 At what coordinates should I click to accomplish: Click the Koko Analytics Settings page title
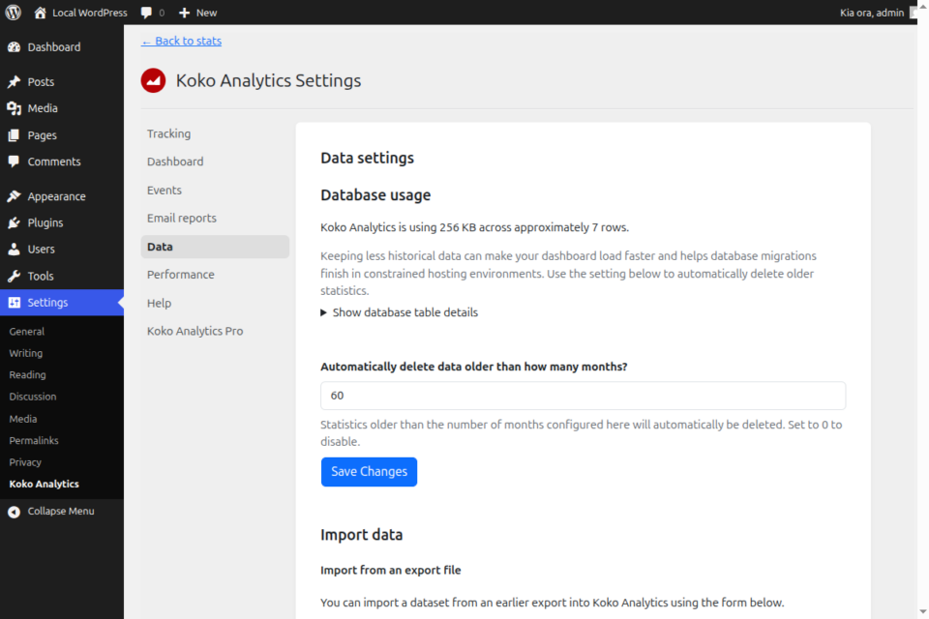[x=268, y=80]
